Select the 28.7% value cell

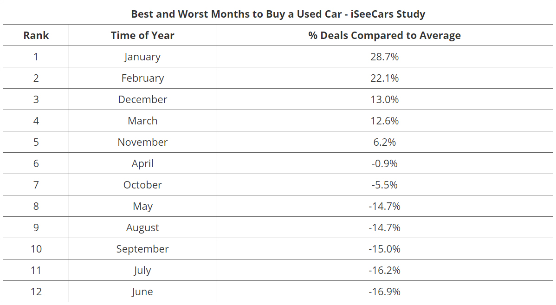coord(384,57)
